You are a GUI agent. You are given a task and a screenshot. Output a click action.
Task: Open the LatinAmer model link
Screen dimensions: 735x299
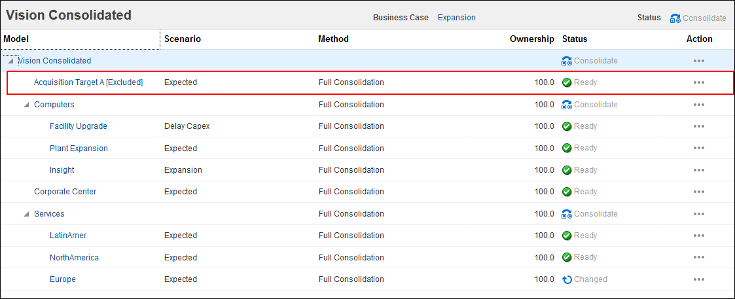(68, 236)
